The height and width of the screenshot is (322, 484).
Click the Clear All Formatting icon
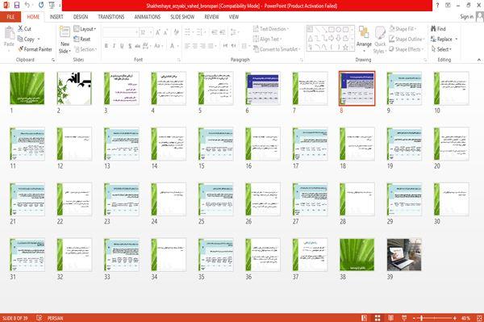coord(176,31)
